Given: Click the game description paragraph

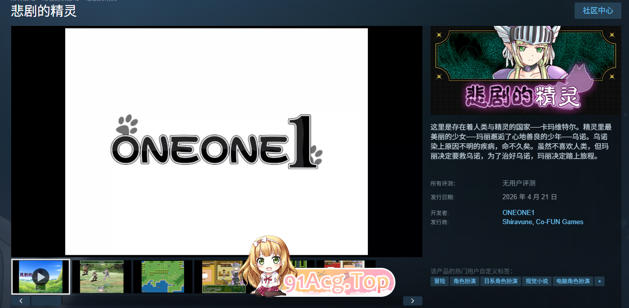Looking at the screenshot, I should click(520, 141).
